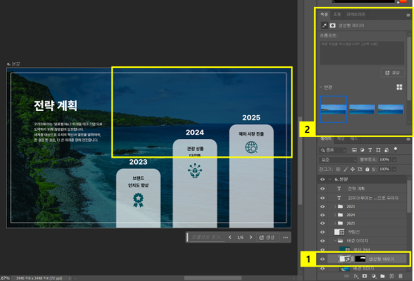Open more options on contextual task bar

(285, 237)
